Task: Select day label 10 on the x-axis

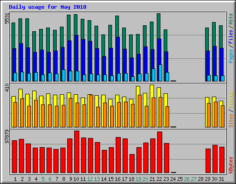Action: click(x=76, y=179)
